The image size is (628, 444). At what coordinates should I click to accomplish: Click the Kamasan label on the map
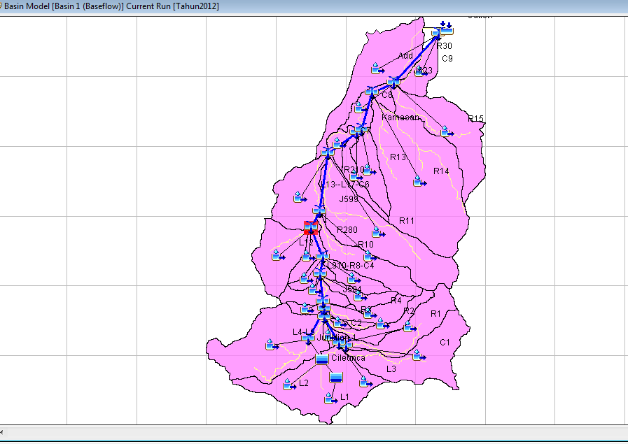[x=400, y=117]
